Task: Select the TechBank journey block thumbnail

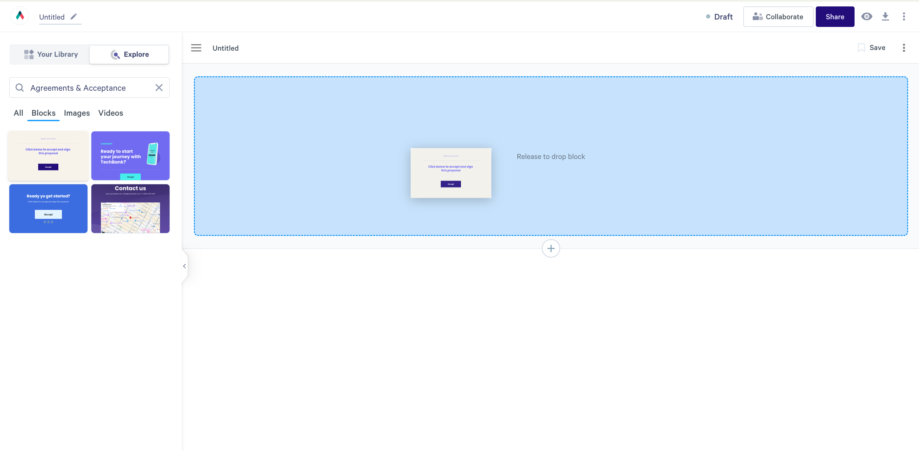Action: tap(130, 155)
